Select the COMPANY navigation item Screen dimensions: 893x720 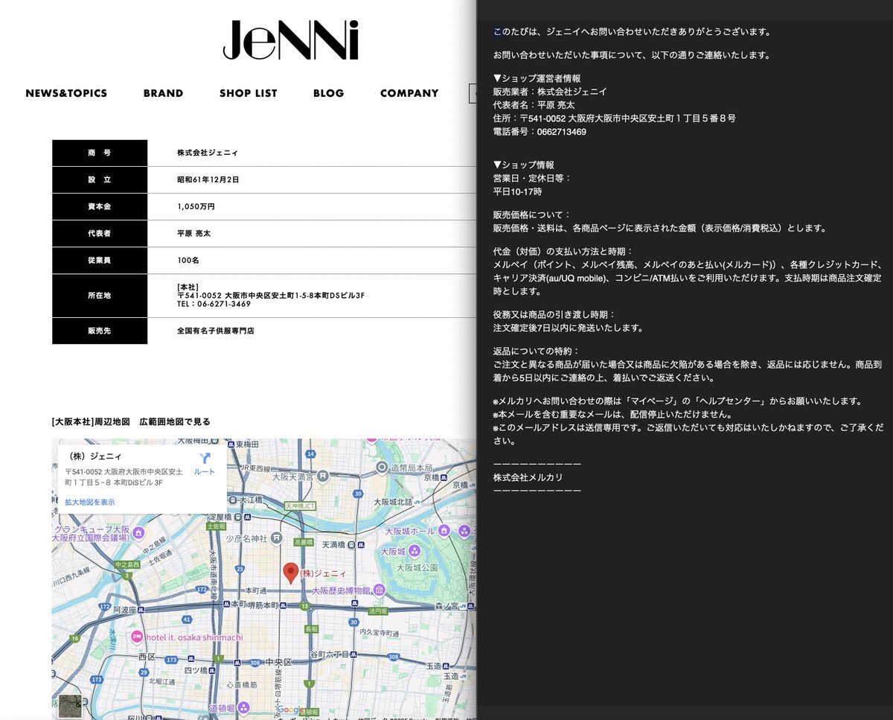[409, 93]
